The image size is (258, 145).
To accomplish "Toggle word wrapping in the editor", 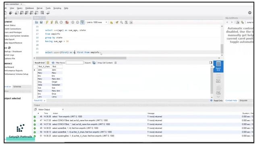I will 131,23.
